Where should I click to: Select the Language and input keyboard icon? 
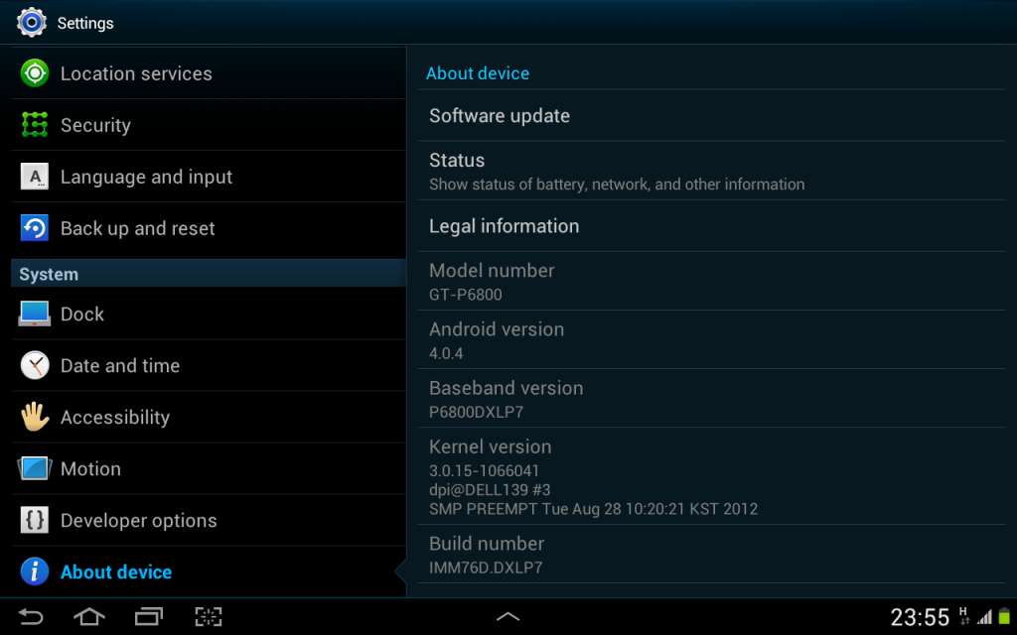(x=35, y=177)
